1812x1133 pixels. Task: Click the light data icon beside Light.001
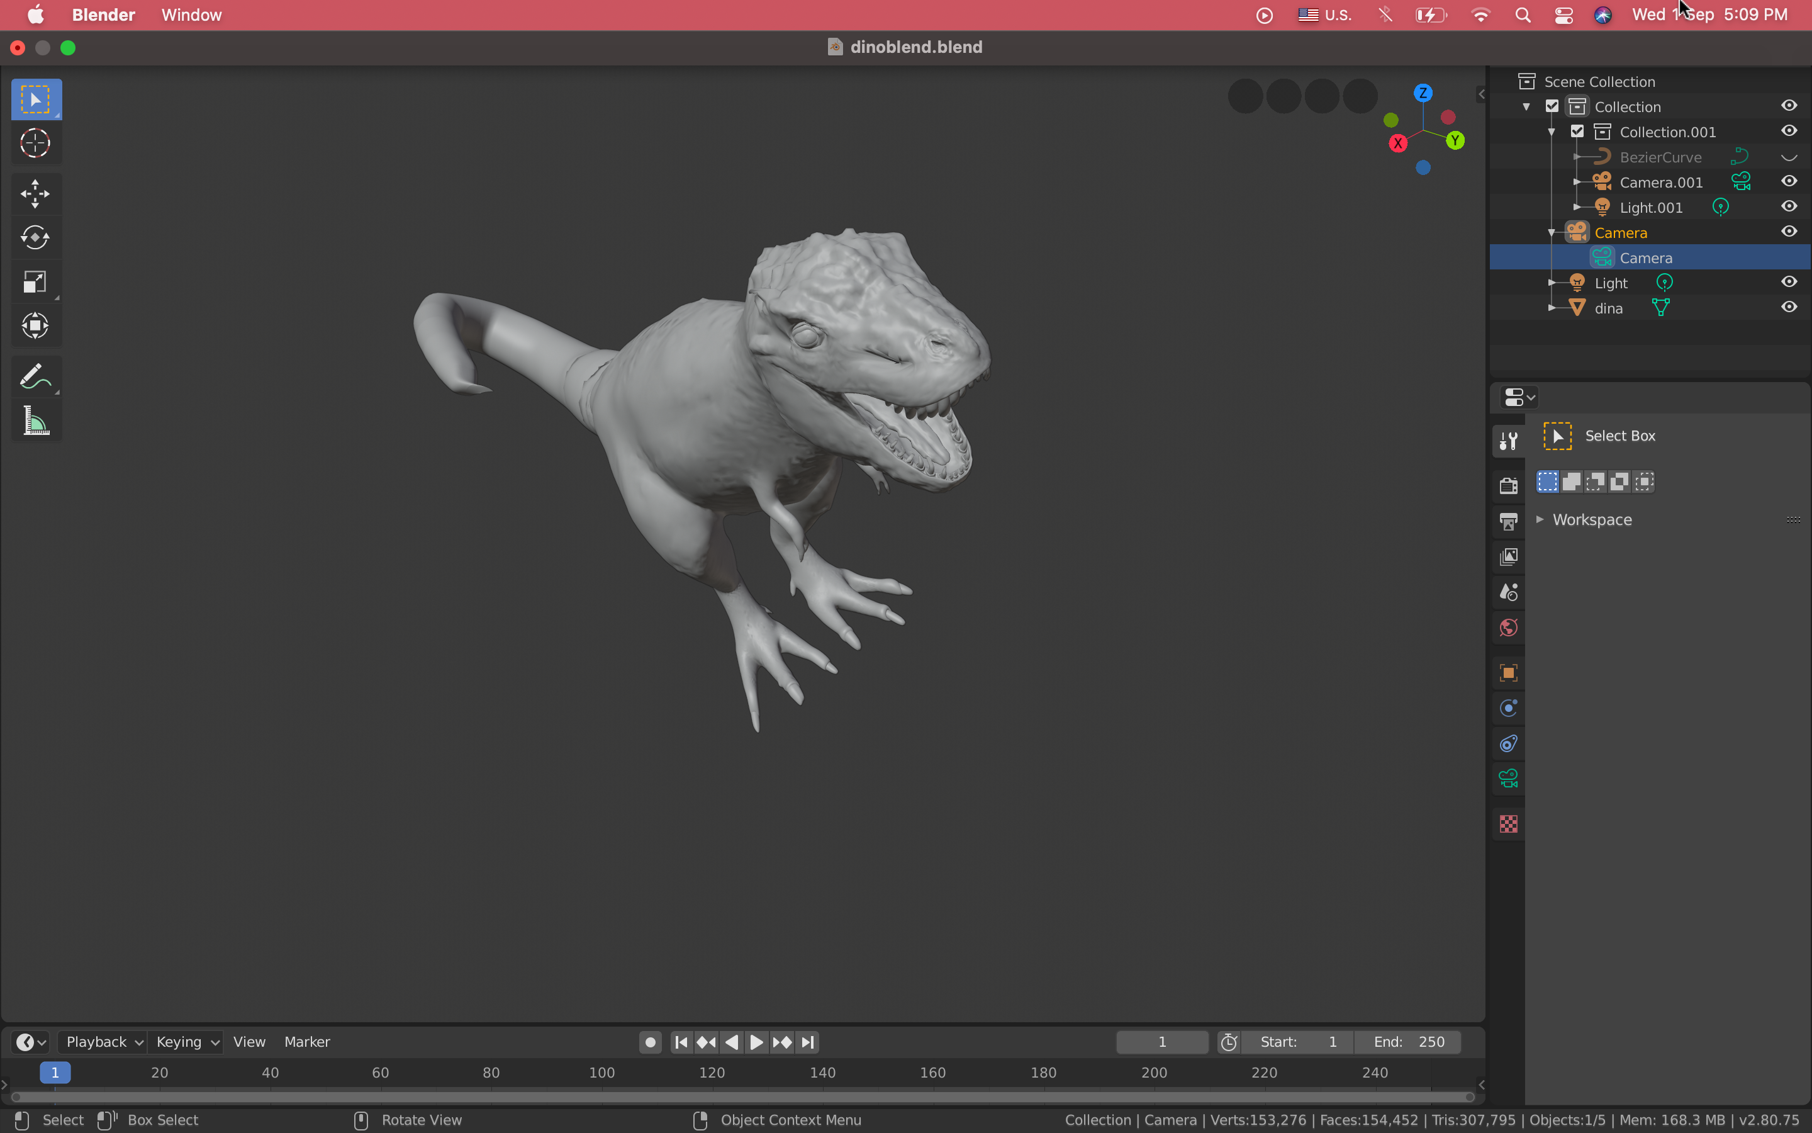click(1721, 207)
